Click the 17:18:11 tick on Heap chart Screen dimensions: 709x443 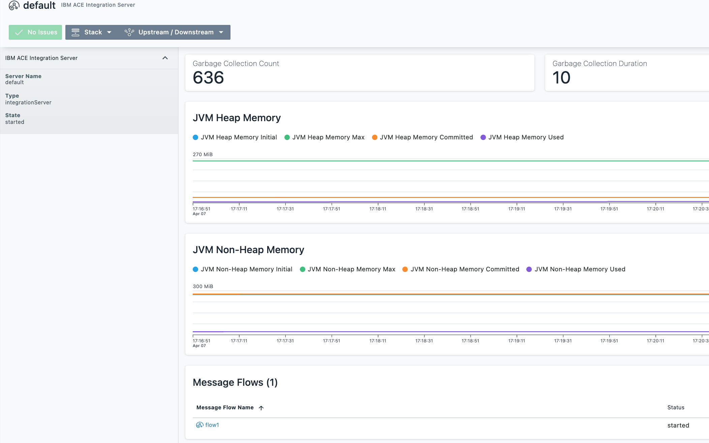click(378, 209)
